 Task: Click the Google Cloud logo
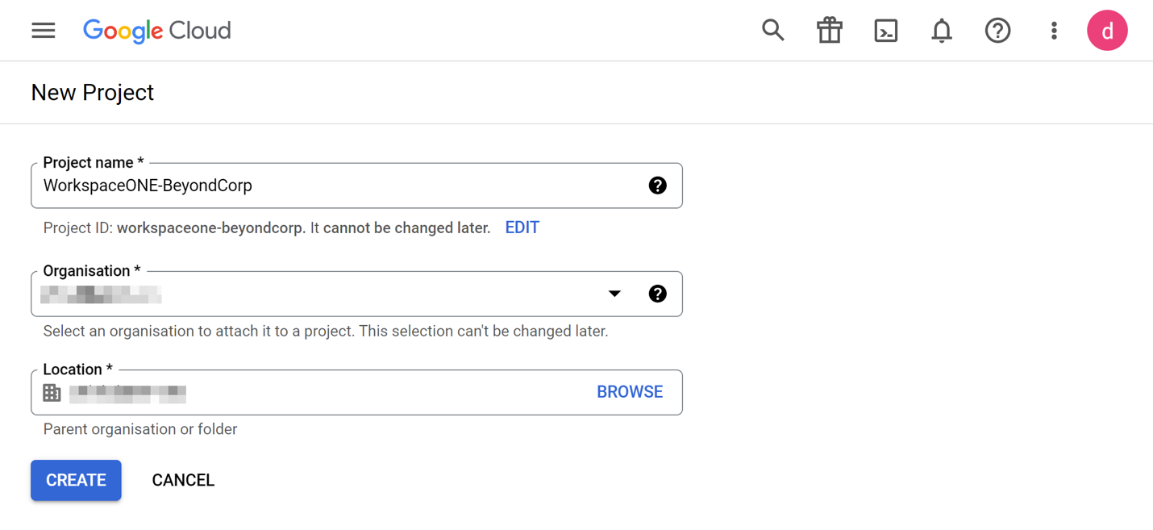pyautogui.click(x=157, y=31)
